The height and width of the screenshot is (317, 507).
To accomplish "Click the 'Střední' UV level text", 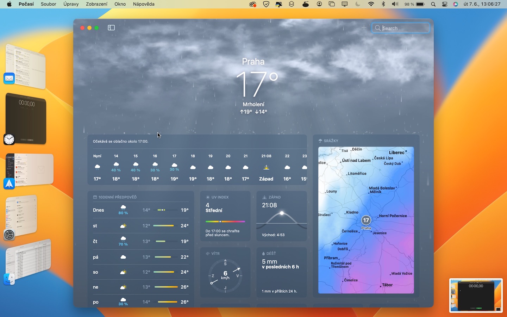I will [214, 211].
